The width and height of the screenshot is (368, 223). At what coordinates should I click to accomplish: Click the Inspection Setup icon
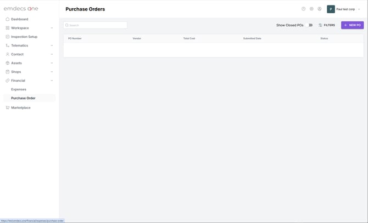tap(8, 37)
